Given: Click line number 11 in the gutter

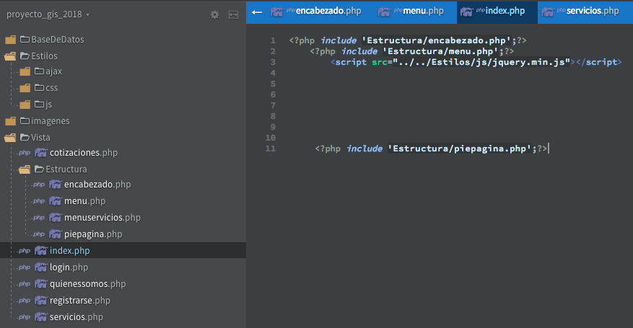Looking at the screenshot, I should click(x=271, y=149).
